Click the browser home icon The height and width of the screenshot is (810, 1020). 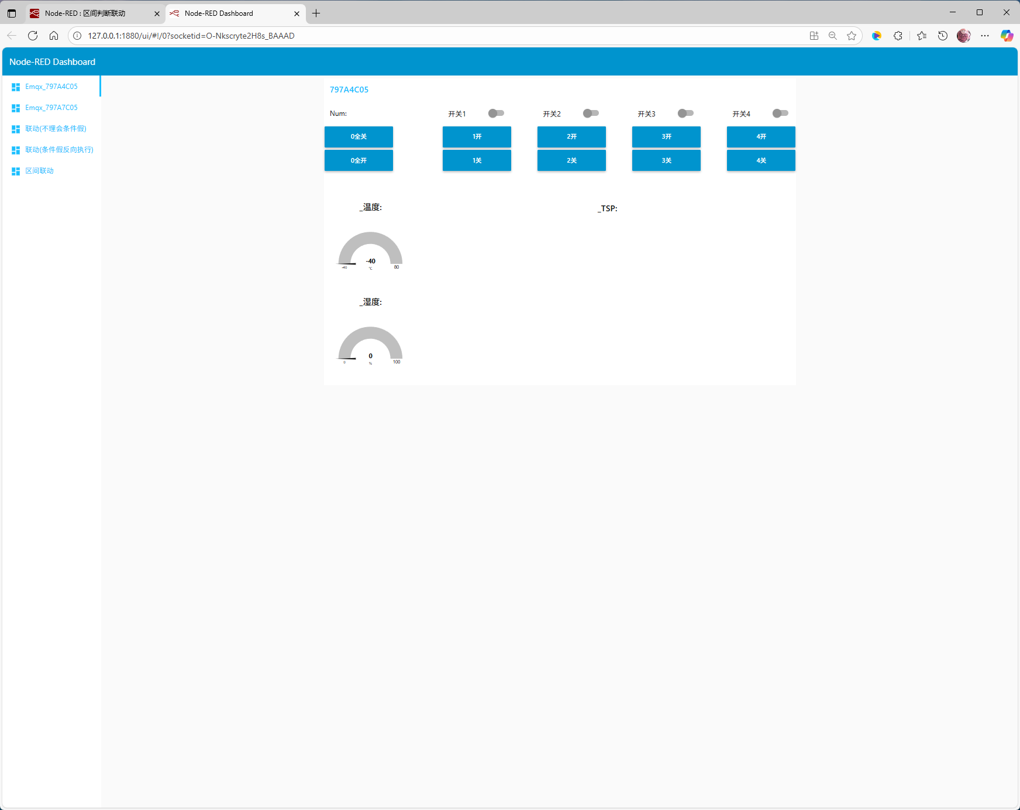click(x=54, y=36)
